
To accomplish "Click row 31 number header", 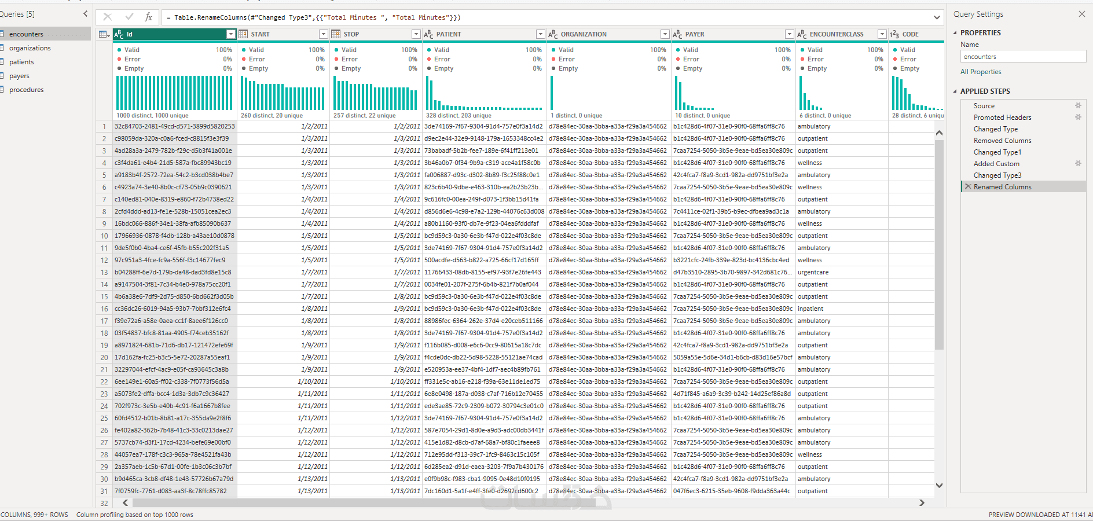I will click(x=104, y=491).
